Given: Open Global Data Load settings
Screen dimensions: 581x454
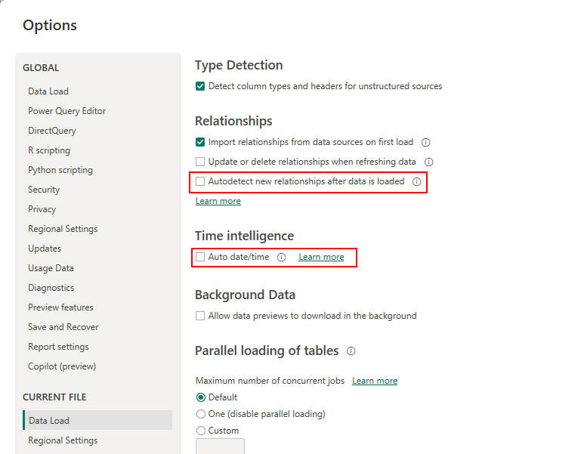Looking at the screenshot, I should pos(48,91).
